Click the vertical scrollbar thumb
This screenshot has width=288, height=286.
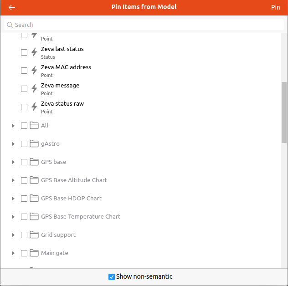coord(284,112)
